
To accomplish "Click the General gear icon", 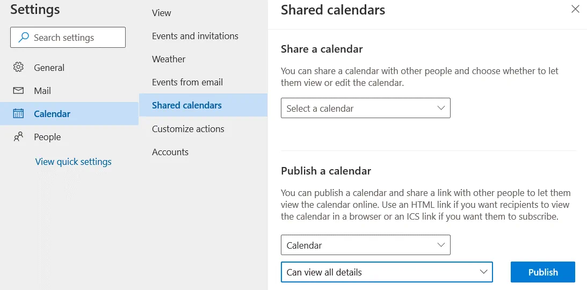I will 18,67.
